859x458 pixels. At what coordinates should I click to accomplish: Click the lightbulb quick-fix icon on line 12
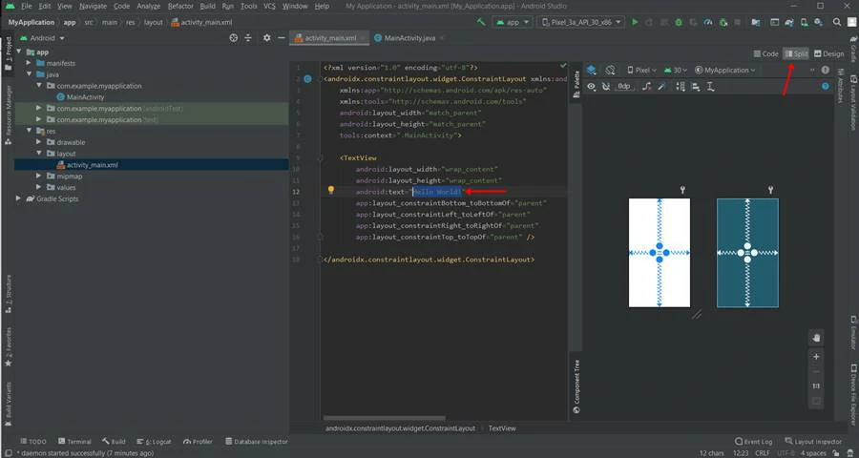[331, 191]
